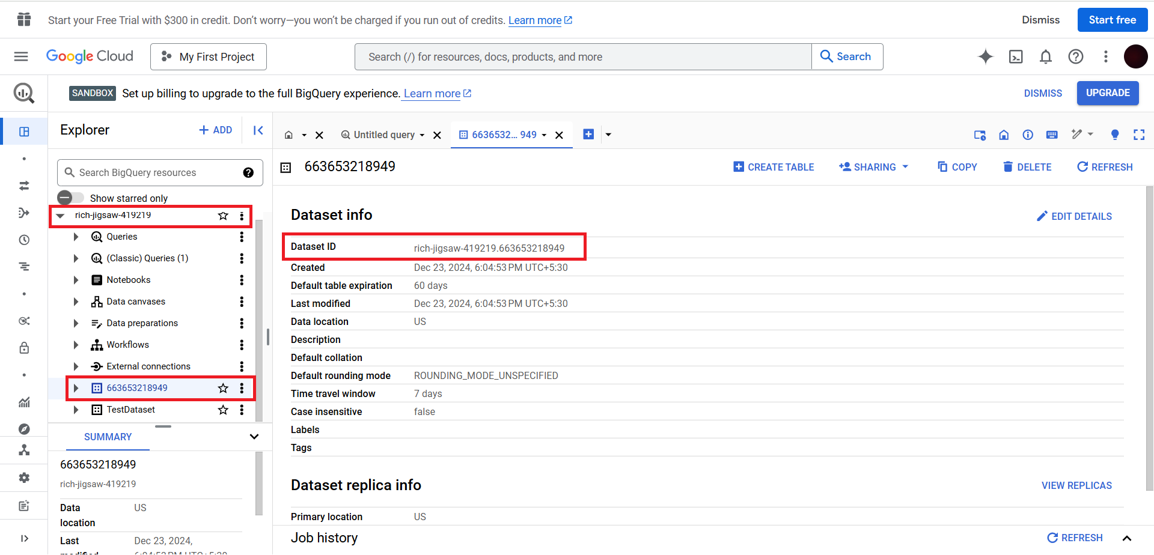
Task: Open more actions for Queries row
Action: (x=242, y=237)
